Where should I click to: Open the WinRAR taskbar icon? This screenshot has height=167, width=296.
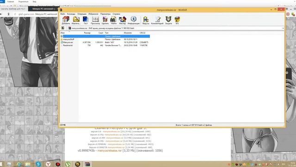point(87,164)
